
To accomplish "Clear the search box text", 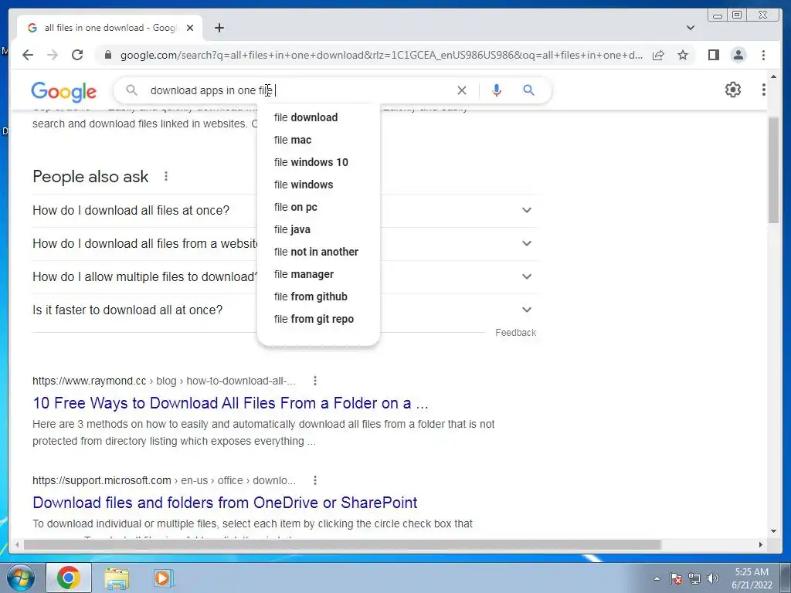I will [462, 90].
